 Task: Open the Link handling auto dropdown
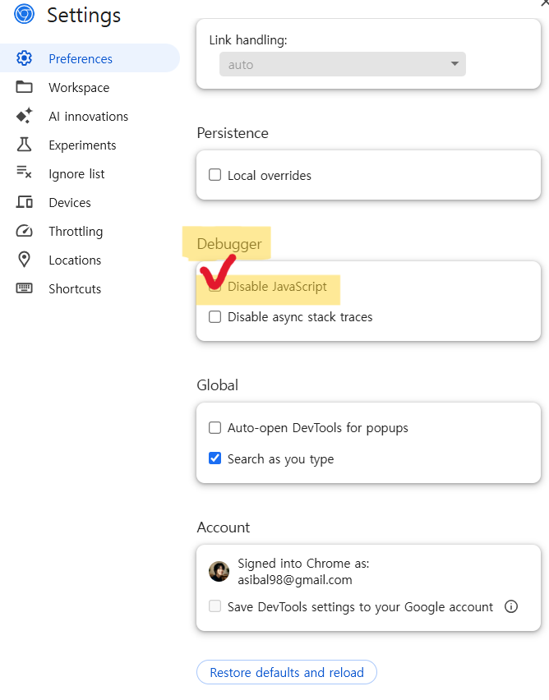pyautogui.click(x=342, y=64)
